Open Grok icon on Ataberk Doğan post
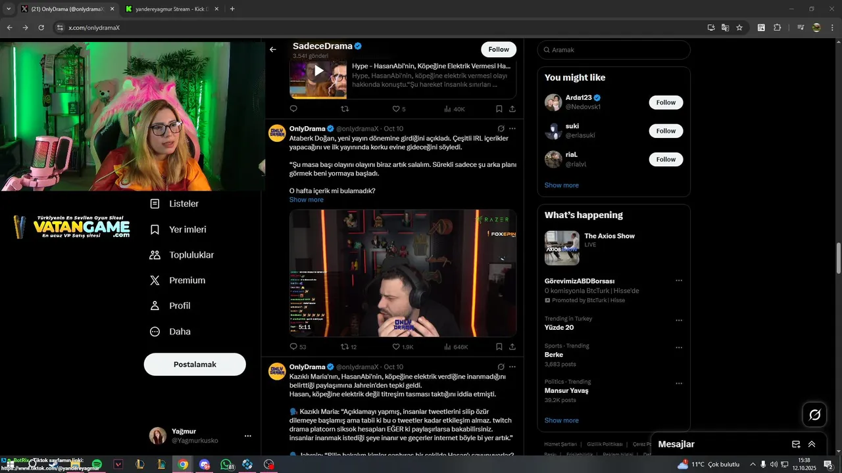 tap(501, 129)
